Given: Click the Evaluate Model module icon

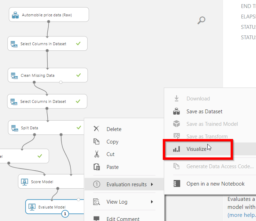Looking at the screenshot, I should pos(32,207).
